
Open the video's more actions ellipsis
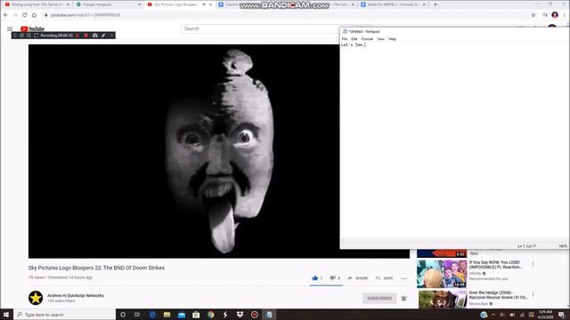(403, 278)
